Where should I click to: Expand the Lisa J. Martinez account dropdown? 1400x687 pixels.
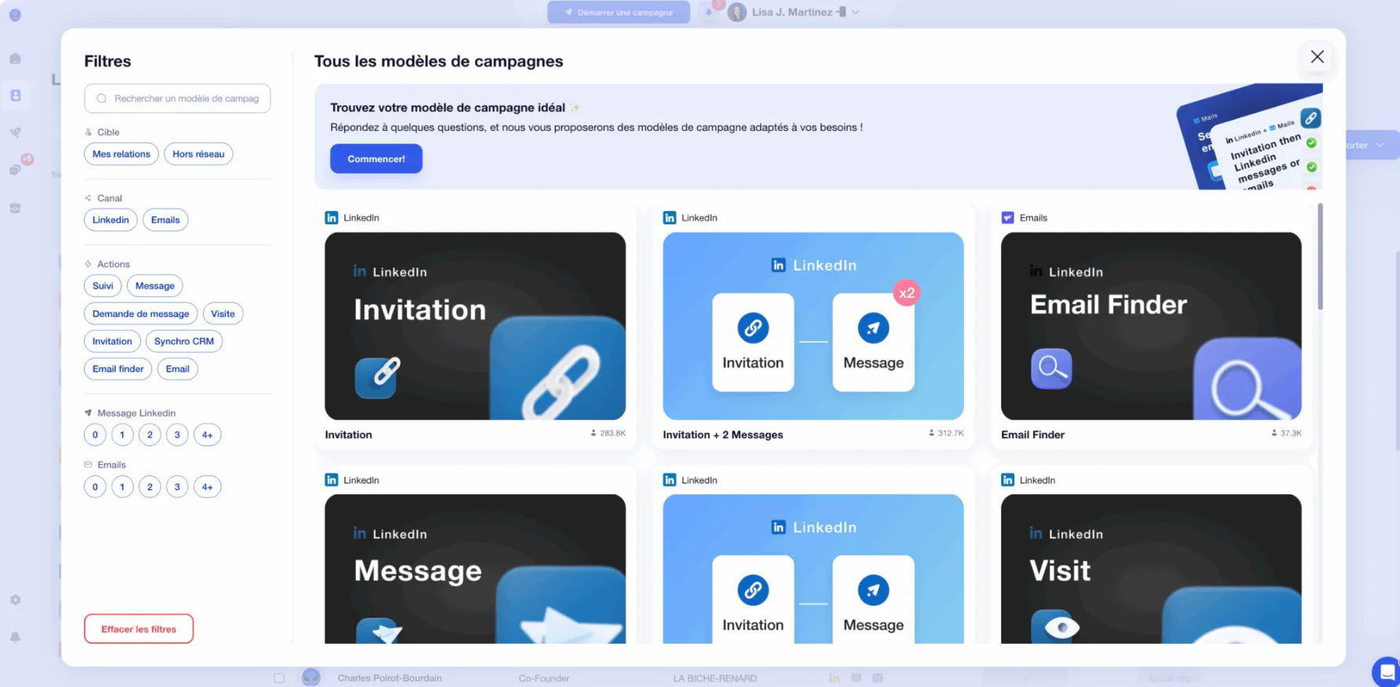pyautogui.click(x=855, y=12)
